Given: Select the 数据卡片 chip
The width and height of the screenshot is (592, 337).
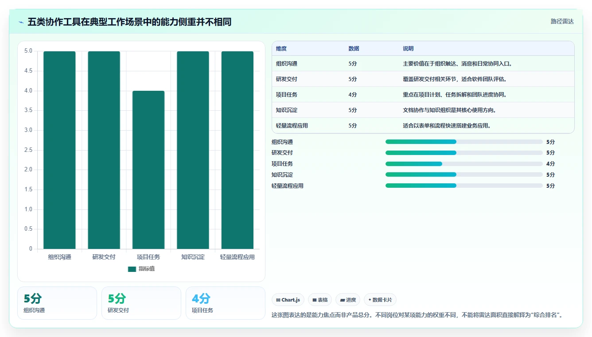Looking at the screenshot, I should (x=380, y=300).
